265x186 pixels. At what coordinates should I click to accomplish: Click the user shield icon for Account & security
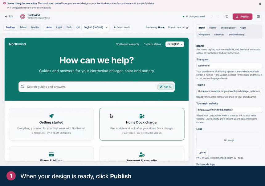(142, 154)
